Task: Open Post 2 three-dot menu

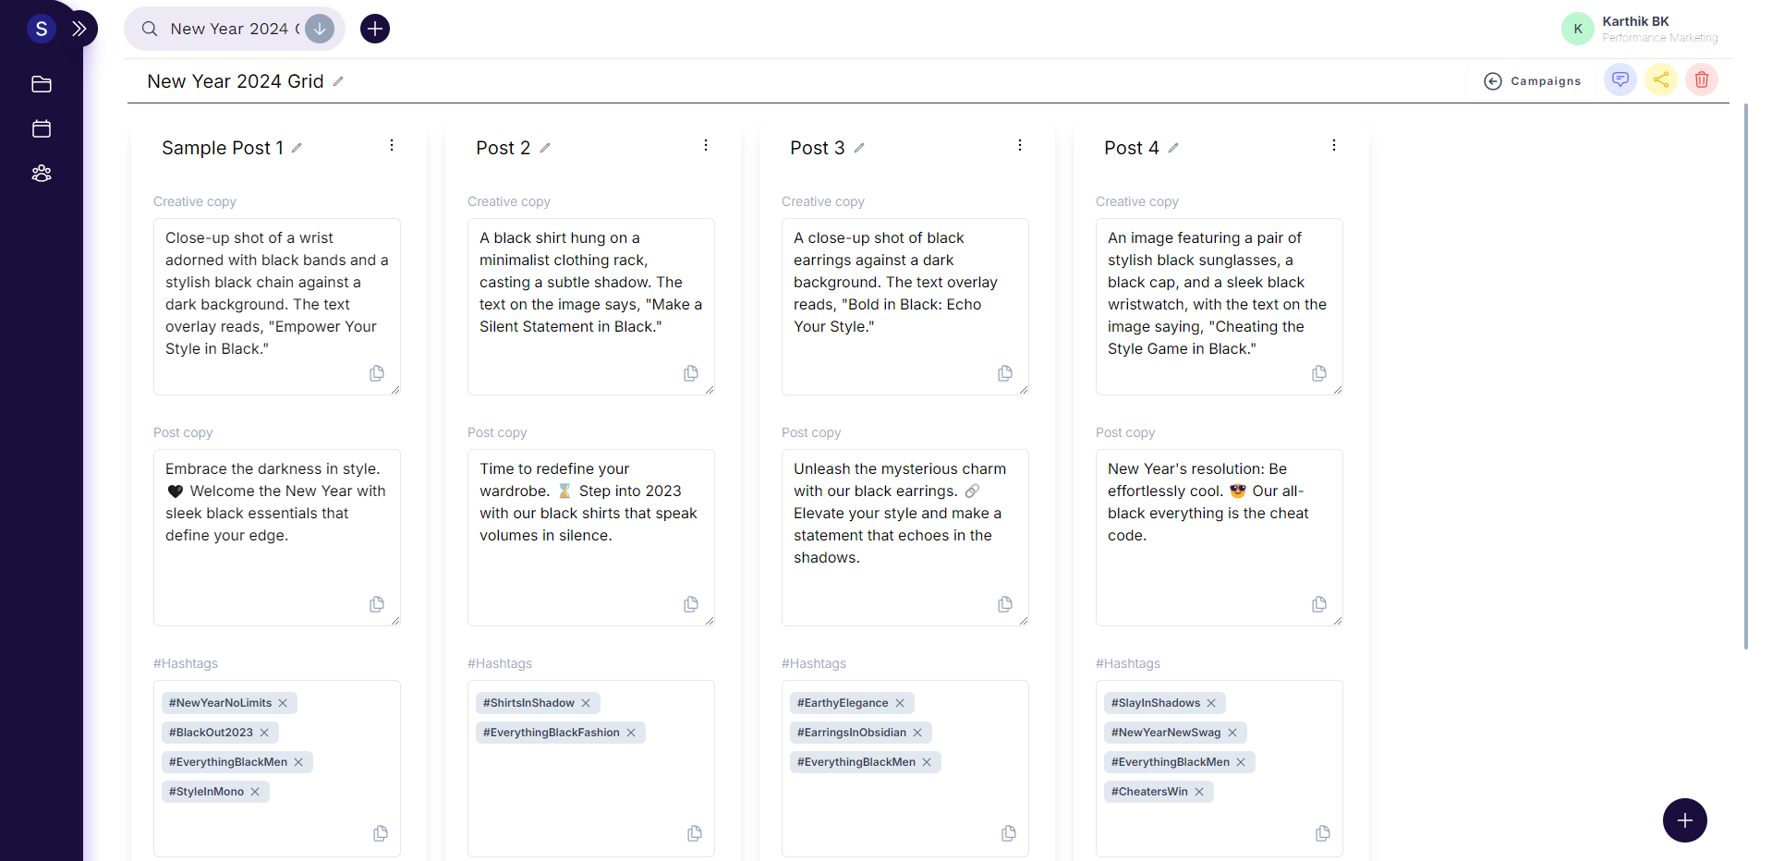Action: [706, 145]
